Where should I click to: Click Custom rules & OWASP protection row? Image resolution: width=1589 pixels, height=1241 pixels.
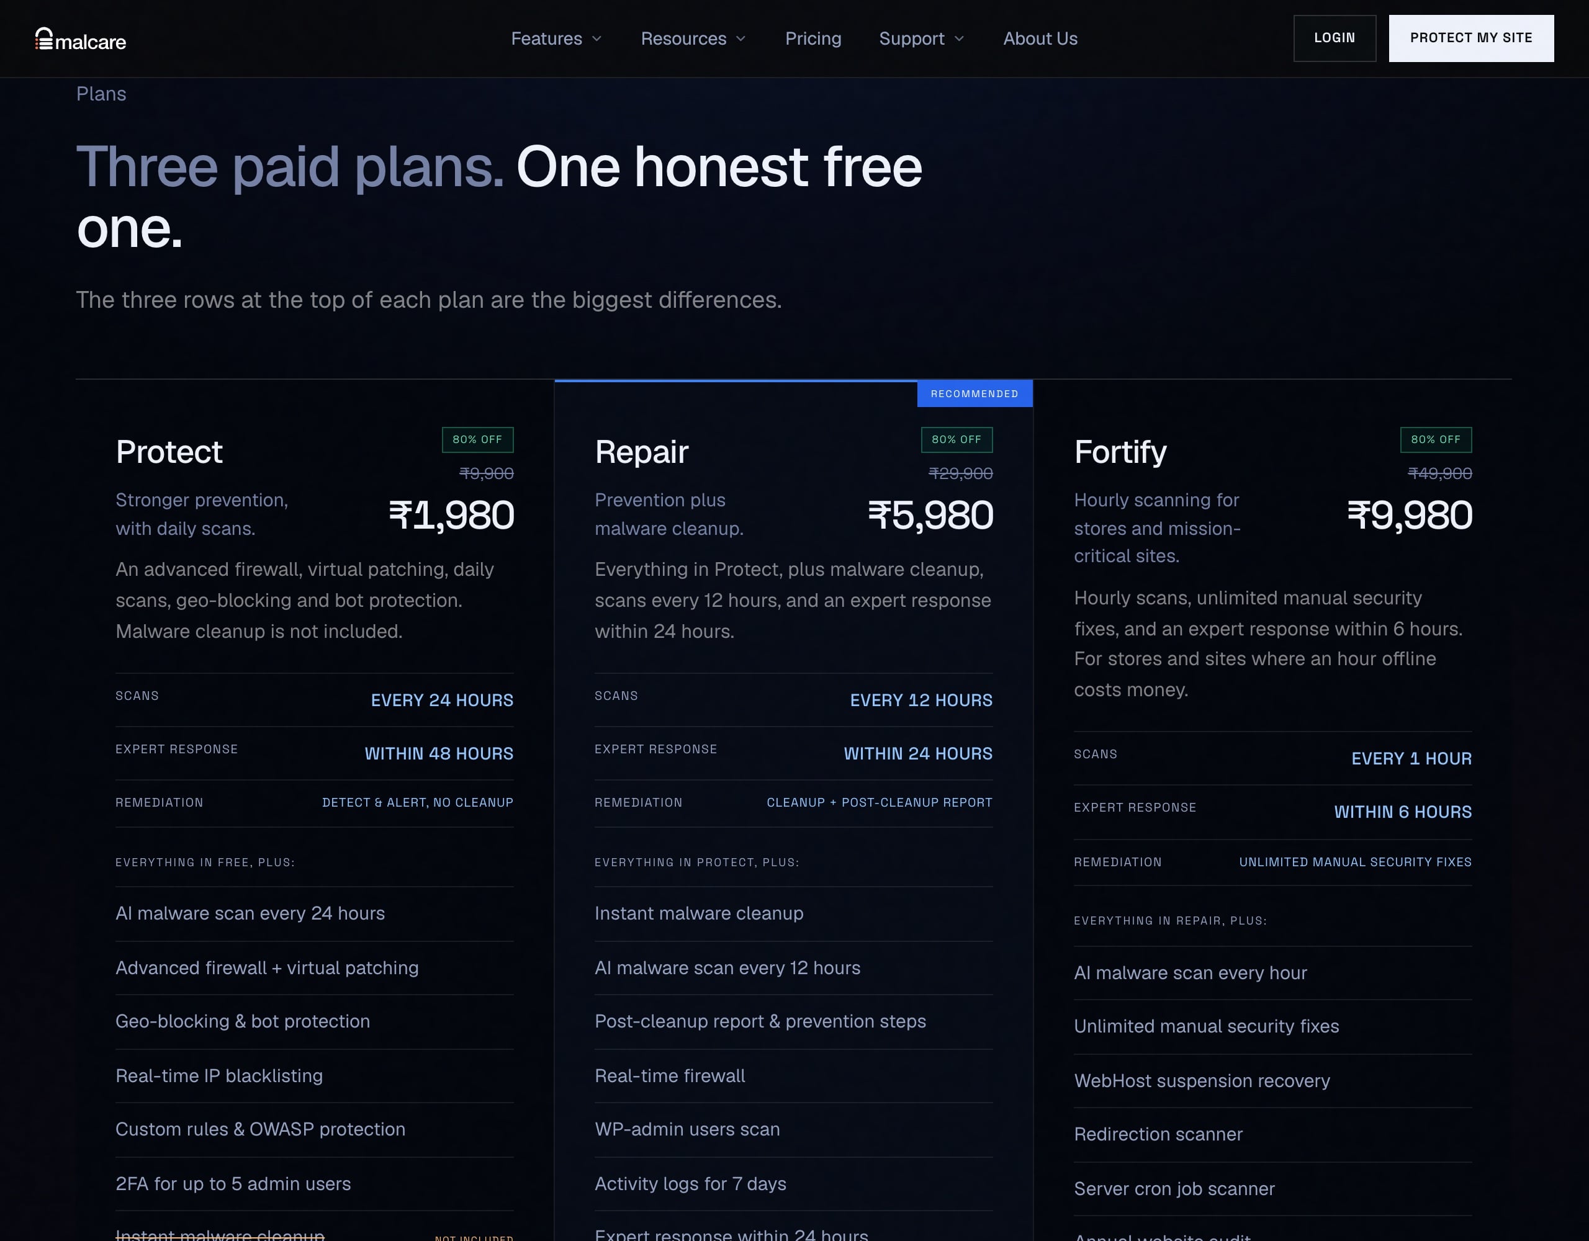pyautogui.click(x=314, y=1130)
